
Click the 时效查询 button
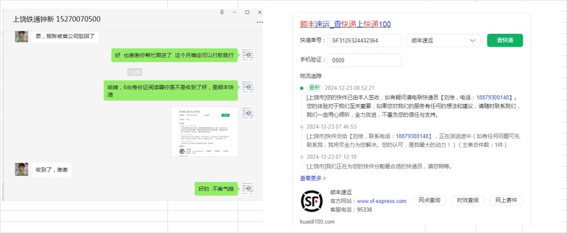467,200
